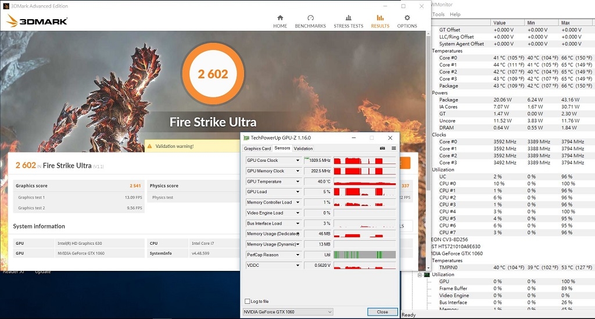Open GPU Core Clock sensor dropdown
Screen dimensions: 595x319
click(x=298, y=160)
